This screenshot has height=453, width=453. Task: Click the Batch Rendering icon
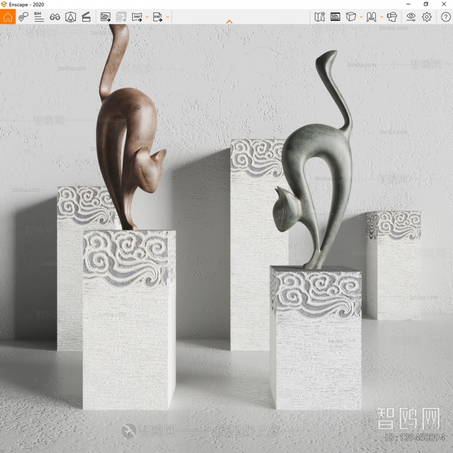[x=121, y=17]
